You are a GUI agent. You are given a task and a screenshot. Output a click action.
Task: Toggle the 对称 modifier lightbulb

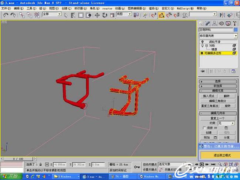click(202, 46)
